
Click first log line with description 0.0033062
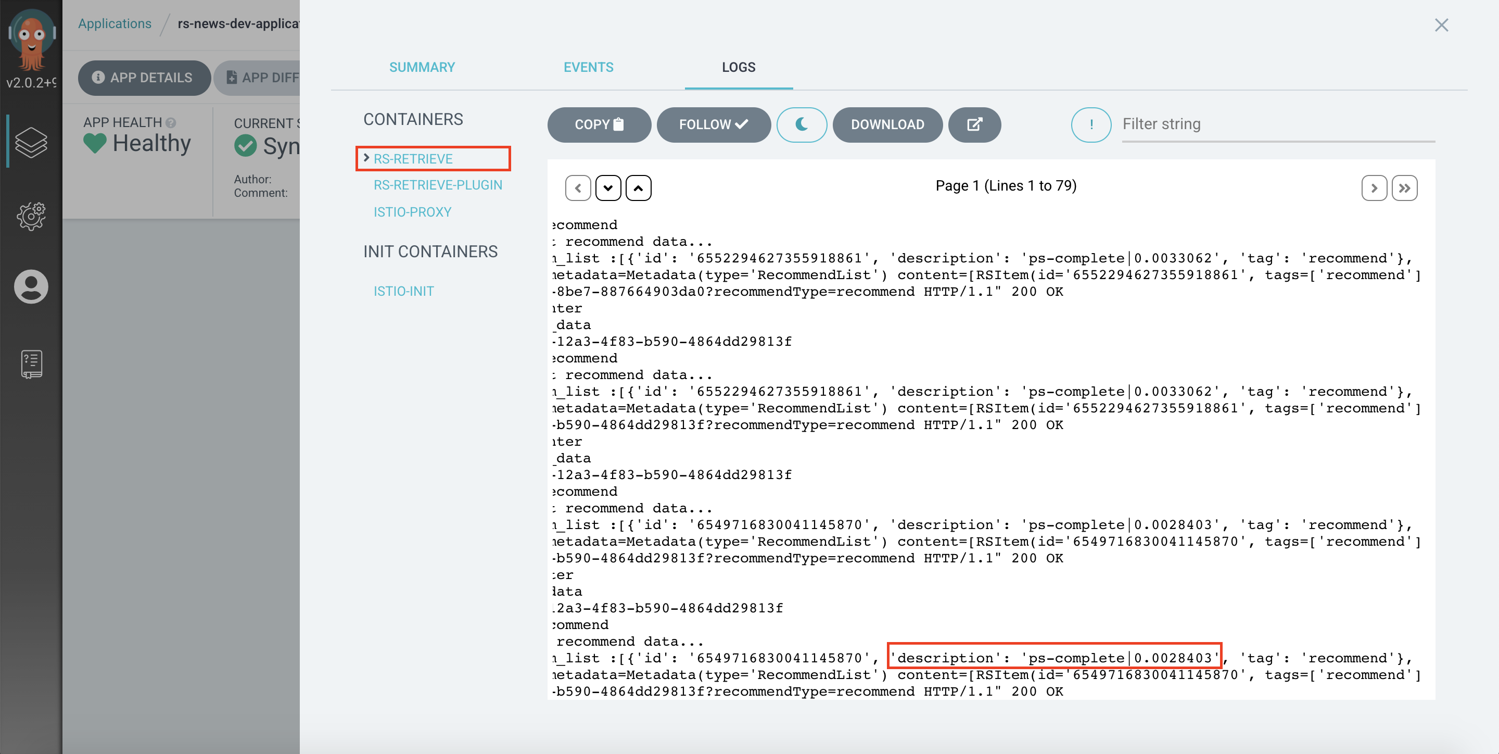(982, 258)
